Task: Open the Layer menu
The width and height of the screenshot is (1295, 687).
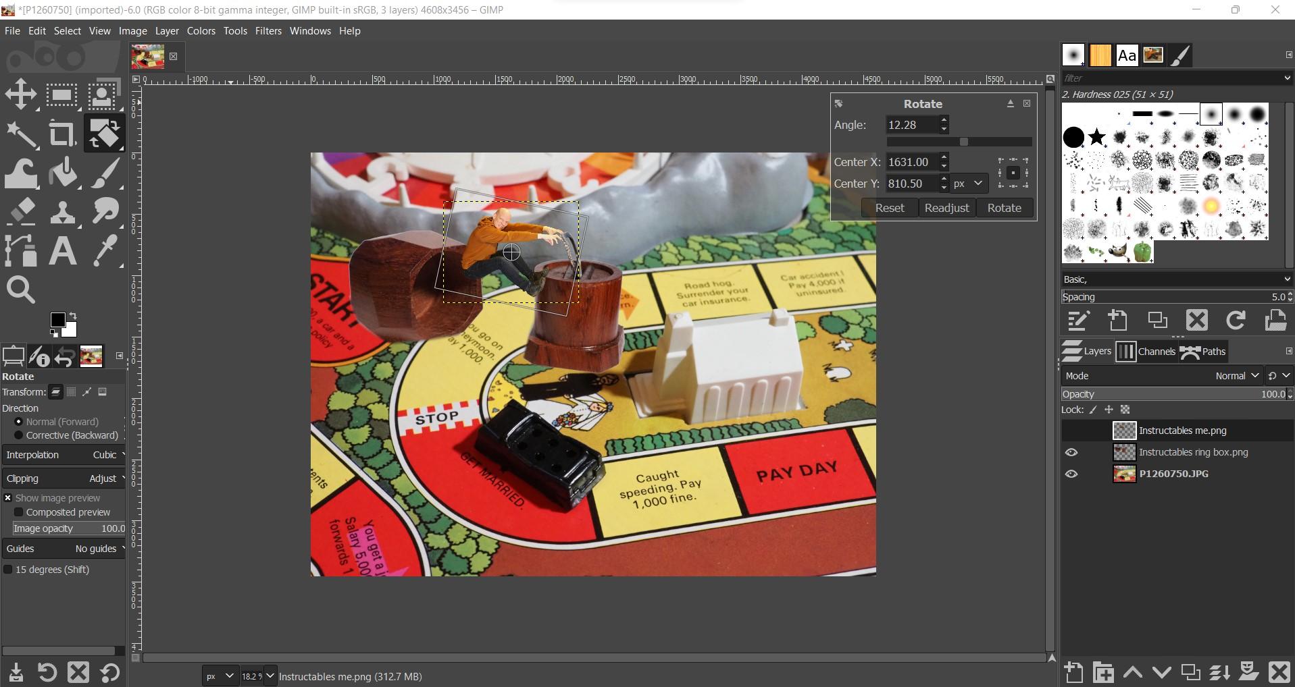Action: pos(167,31)
